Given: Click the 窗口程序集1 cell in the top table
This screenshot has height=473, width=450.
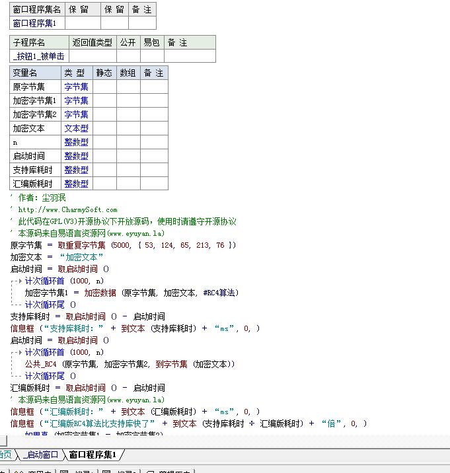Looking at the screenshot, I should (x=37, y=23).
